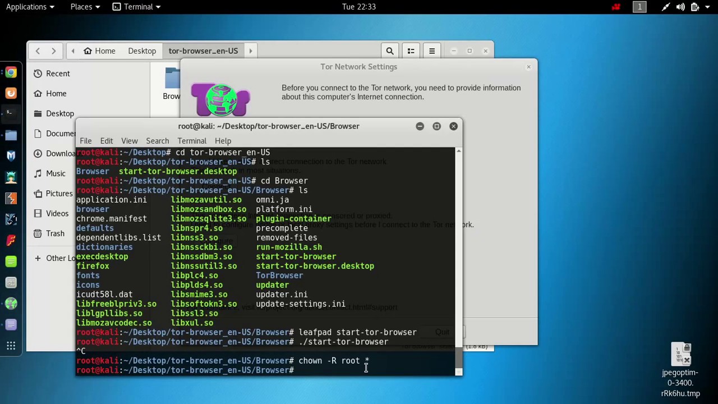718x404 pixels.
Task: Open the clock showing Tue 22:33
Action: click(x=359, y=7)
